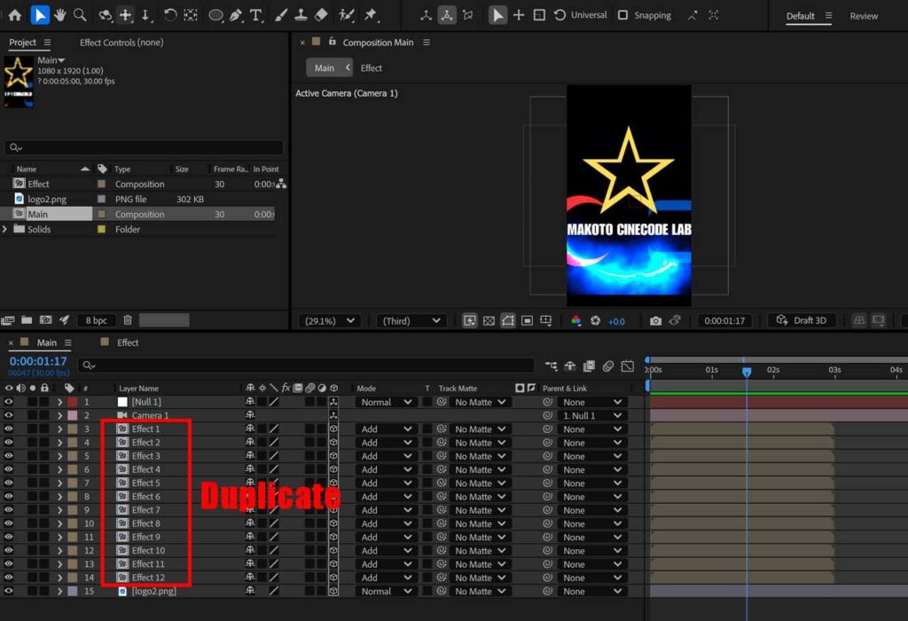Select the Default workspace
Viewport: 908px width, 621px height.
click(x=801, y=16)
